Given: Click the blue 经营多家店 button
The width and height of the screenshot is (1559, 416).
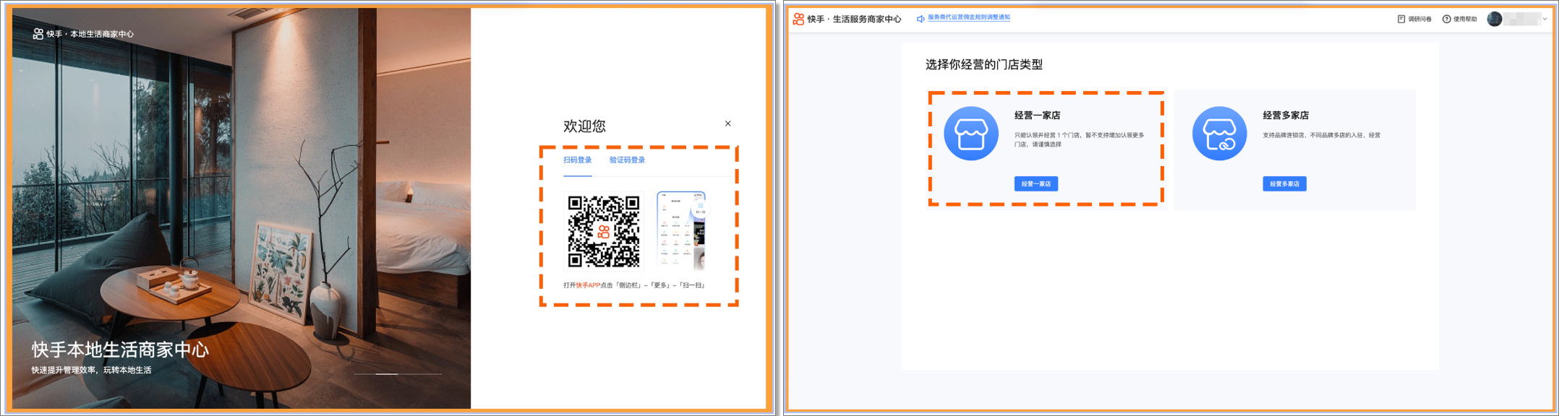Looking at the screenshot, I should click(1284, 184).
